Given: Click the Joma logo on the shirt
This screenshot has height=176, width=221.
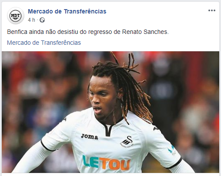Looking at the screenshot, I should 90,136.
